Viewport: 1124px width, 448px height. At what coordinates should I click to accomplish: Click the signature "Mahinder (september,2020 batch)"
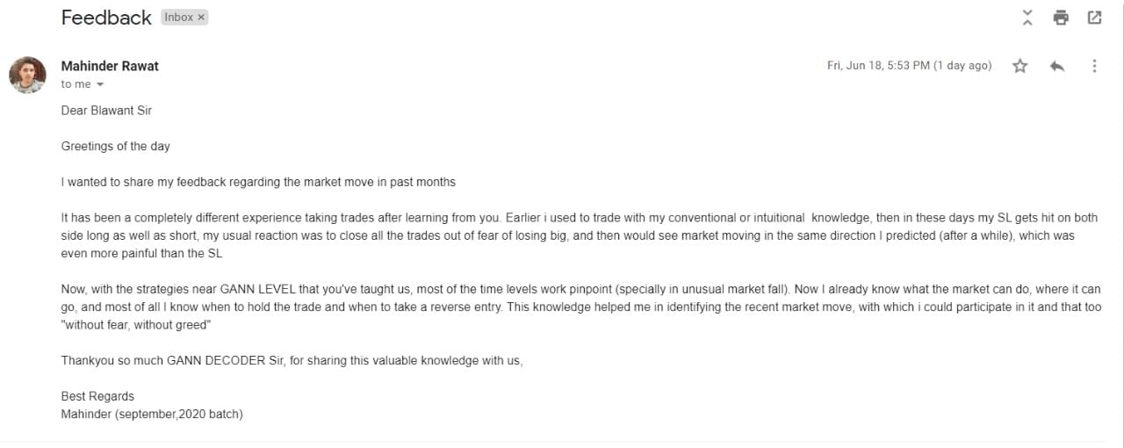click(152, 414)
